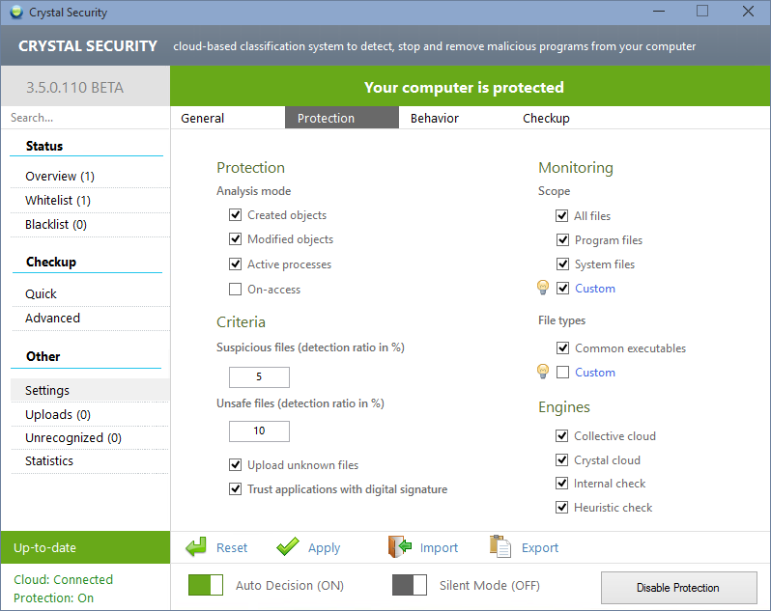This screenshot has width=771, height=611.
Task: Click the Import settings icon
Action: click(399, 547)
